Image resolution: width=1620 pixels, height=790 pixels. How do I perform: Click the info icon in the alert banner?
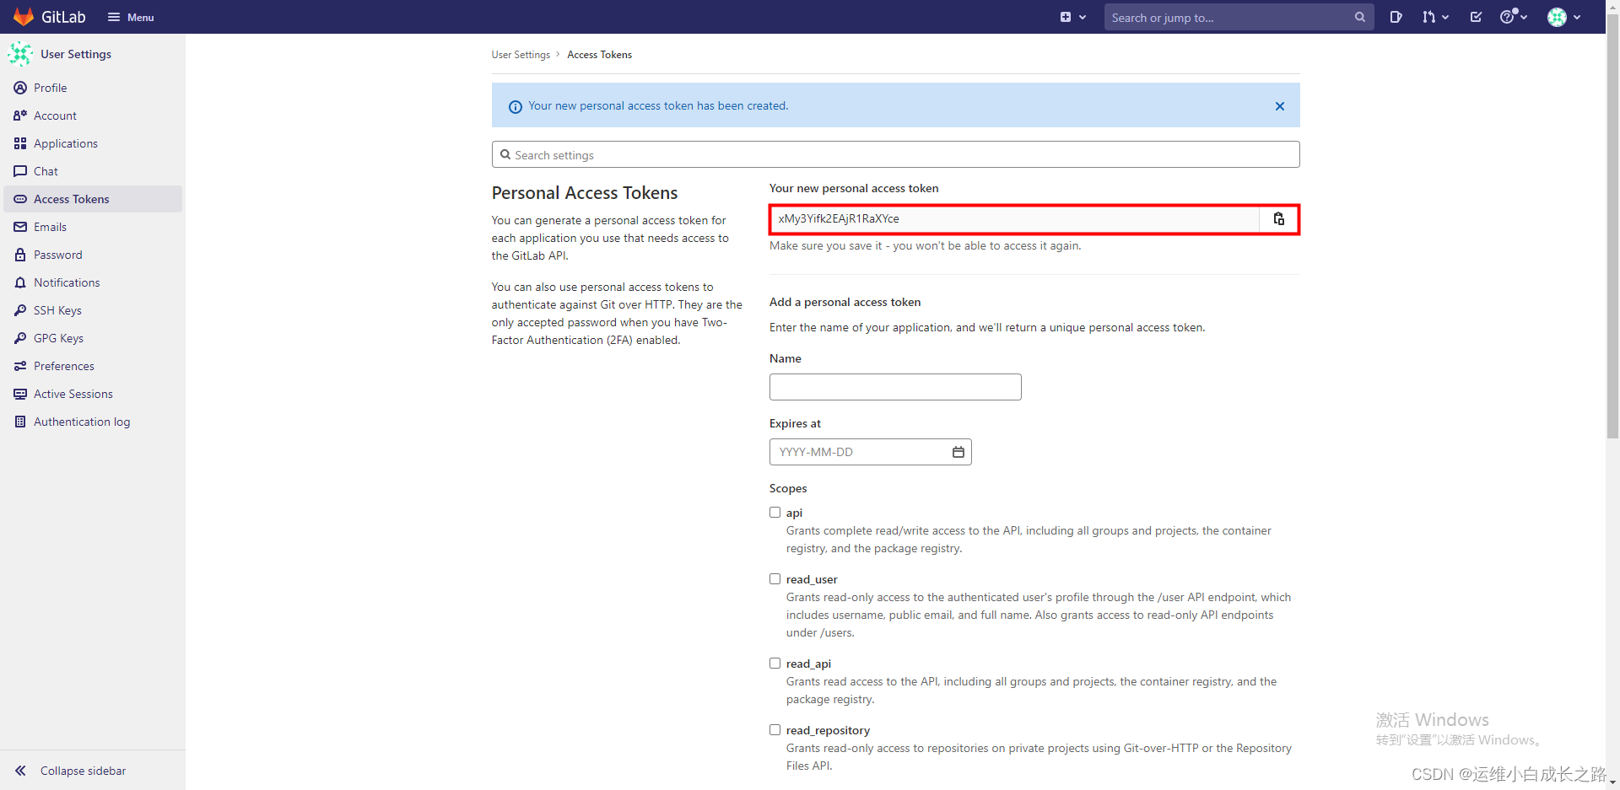(516, 106)
